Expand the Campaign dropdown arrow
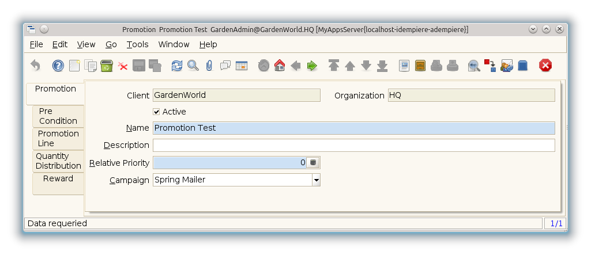Image resolution: width=591 pixels, height=255 pixels. tap(316, 180)
